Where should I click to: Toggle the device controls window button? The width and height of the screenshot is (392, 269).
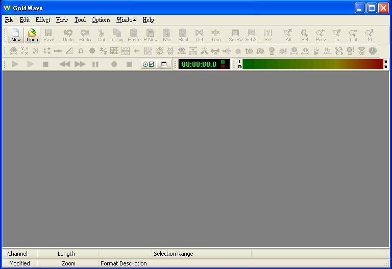(x=164, y=64)
